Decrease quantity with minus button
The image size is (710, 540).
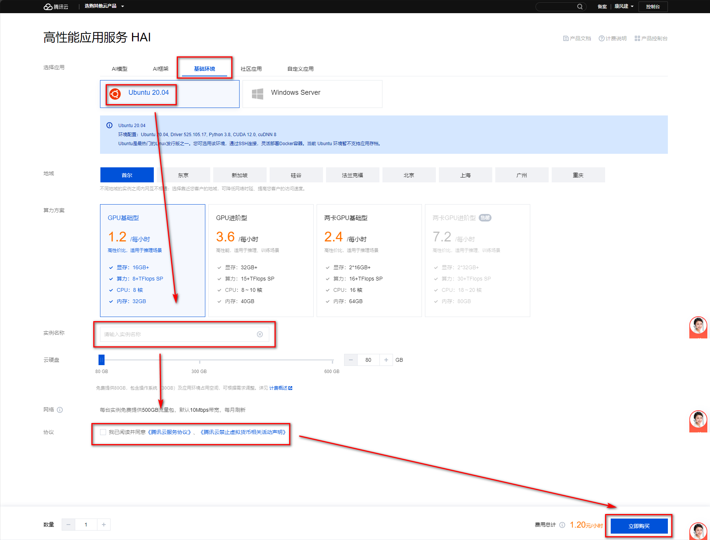(68, 525)
